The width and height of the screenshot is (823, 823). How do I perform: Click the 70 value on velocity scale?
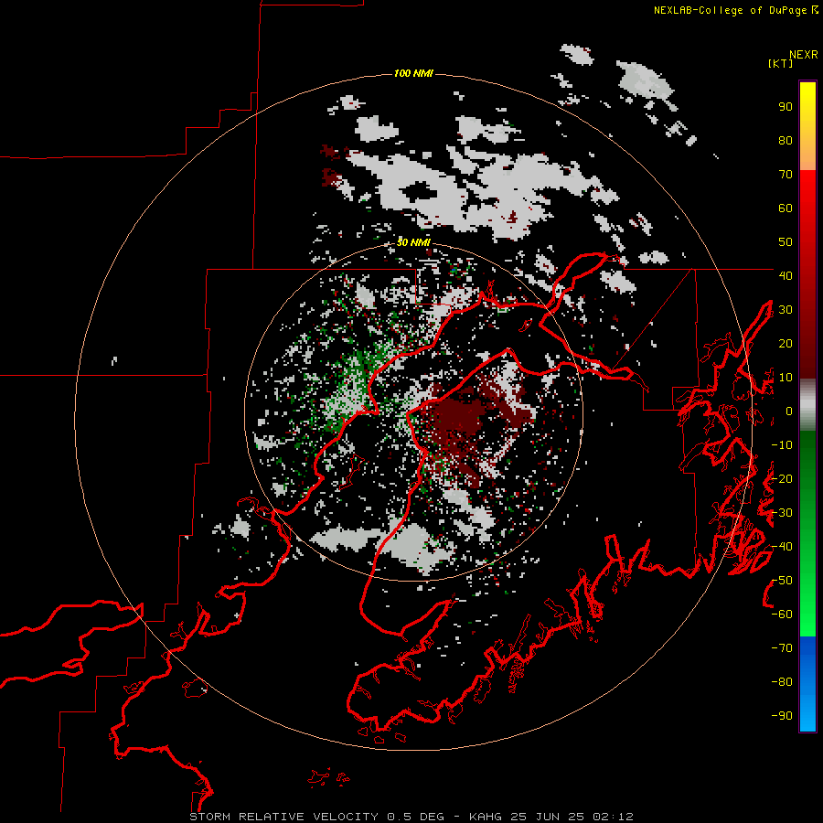tap(786, 175)
